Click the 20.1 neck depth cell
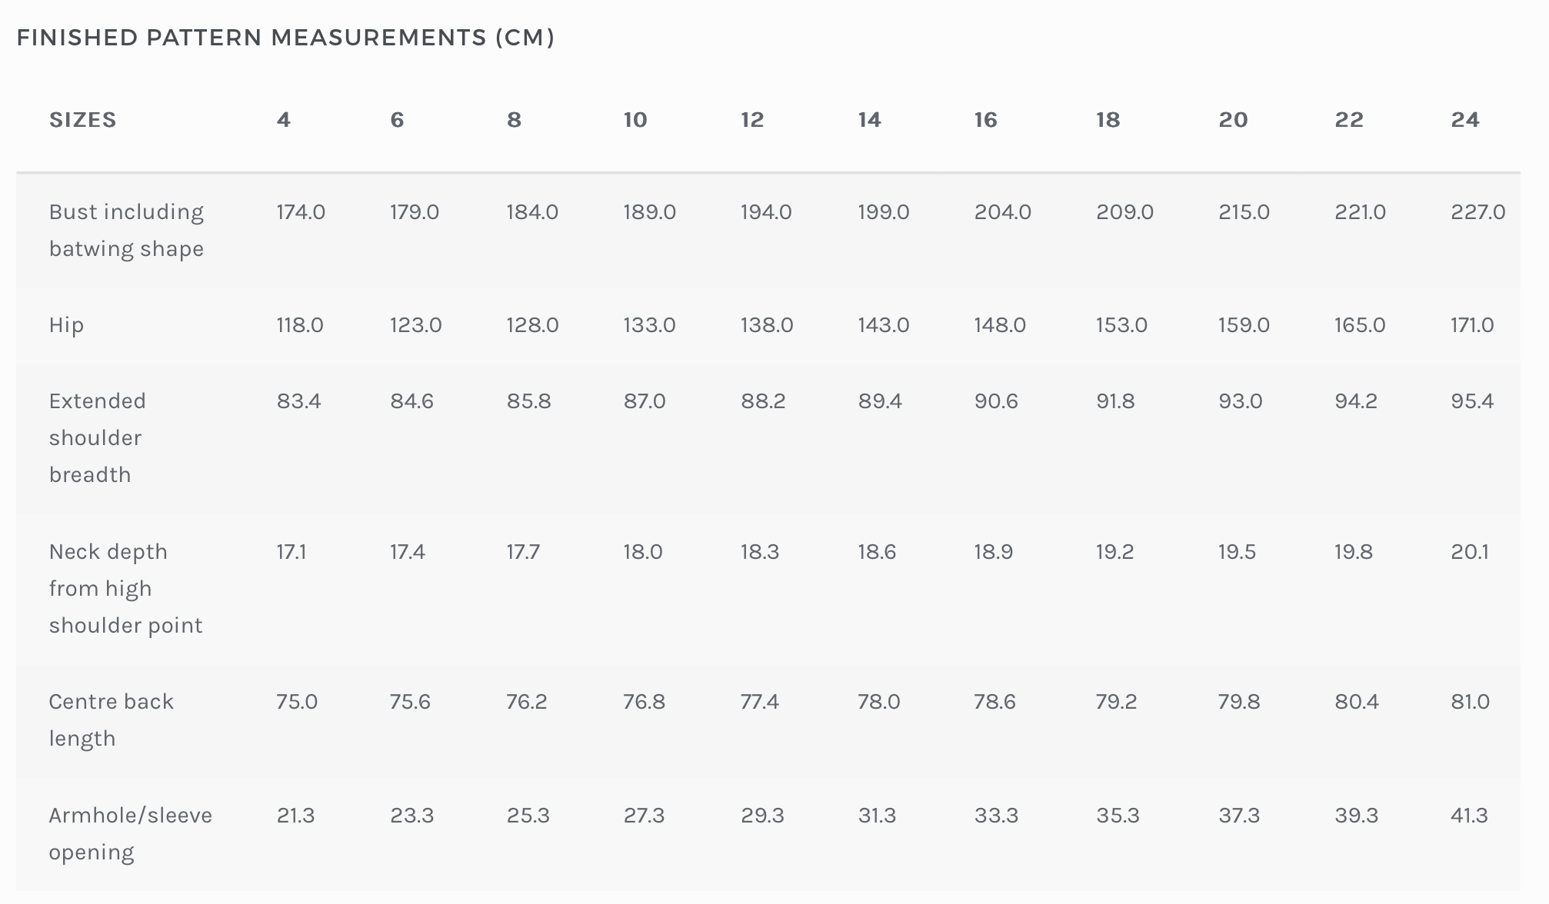Screen dimensions: 1549x904 [1470, 552]
